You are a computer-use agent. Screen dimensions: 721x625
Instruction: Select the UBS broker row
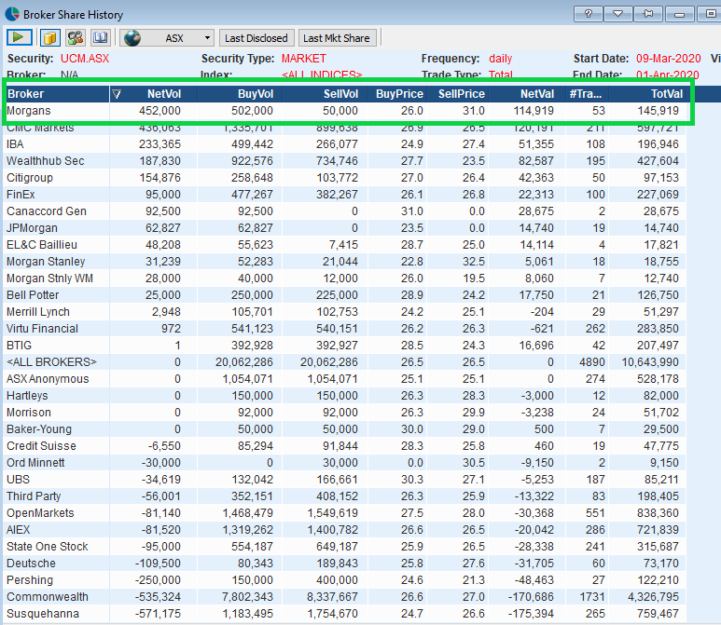pyautogui.click(x=345, y=480)
